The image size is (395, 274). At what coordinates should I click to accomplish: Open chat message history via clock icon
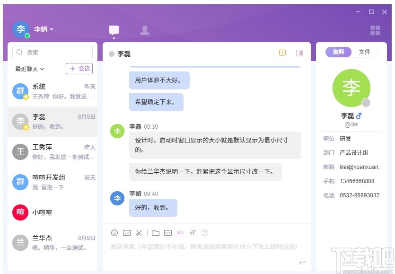click(x=282, y=53)
